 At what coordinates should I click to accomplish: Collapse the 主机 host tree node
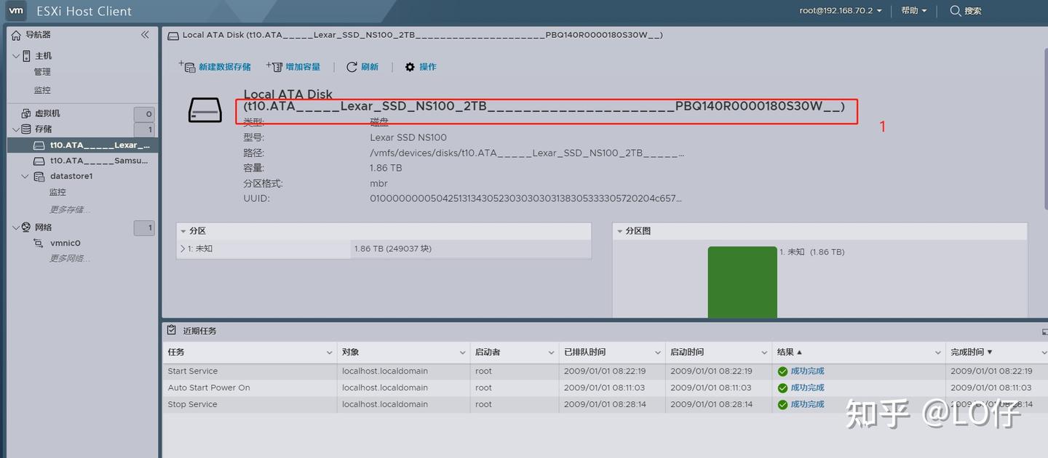tap(16, 56)
